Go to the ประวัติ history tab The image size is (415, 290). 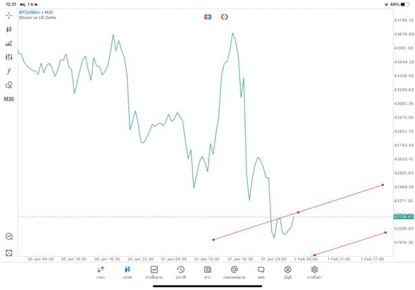tap(180, 272)
